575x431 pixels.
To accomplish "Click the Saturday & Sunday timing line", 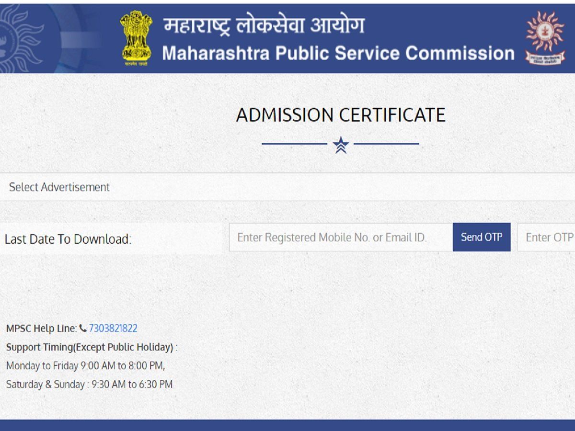I will [x=89, y=384].
